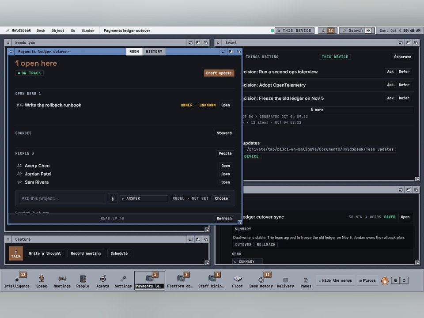Open the Write the rollback runbook task

pos(226,105)
